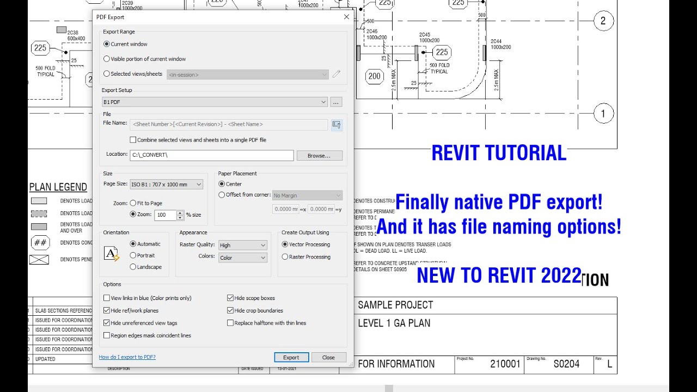Select Current window export range
The width and height of the screenshot is (697, 392).
coord(107,44)
